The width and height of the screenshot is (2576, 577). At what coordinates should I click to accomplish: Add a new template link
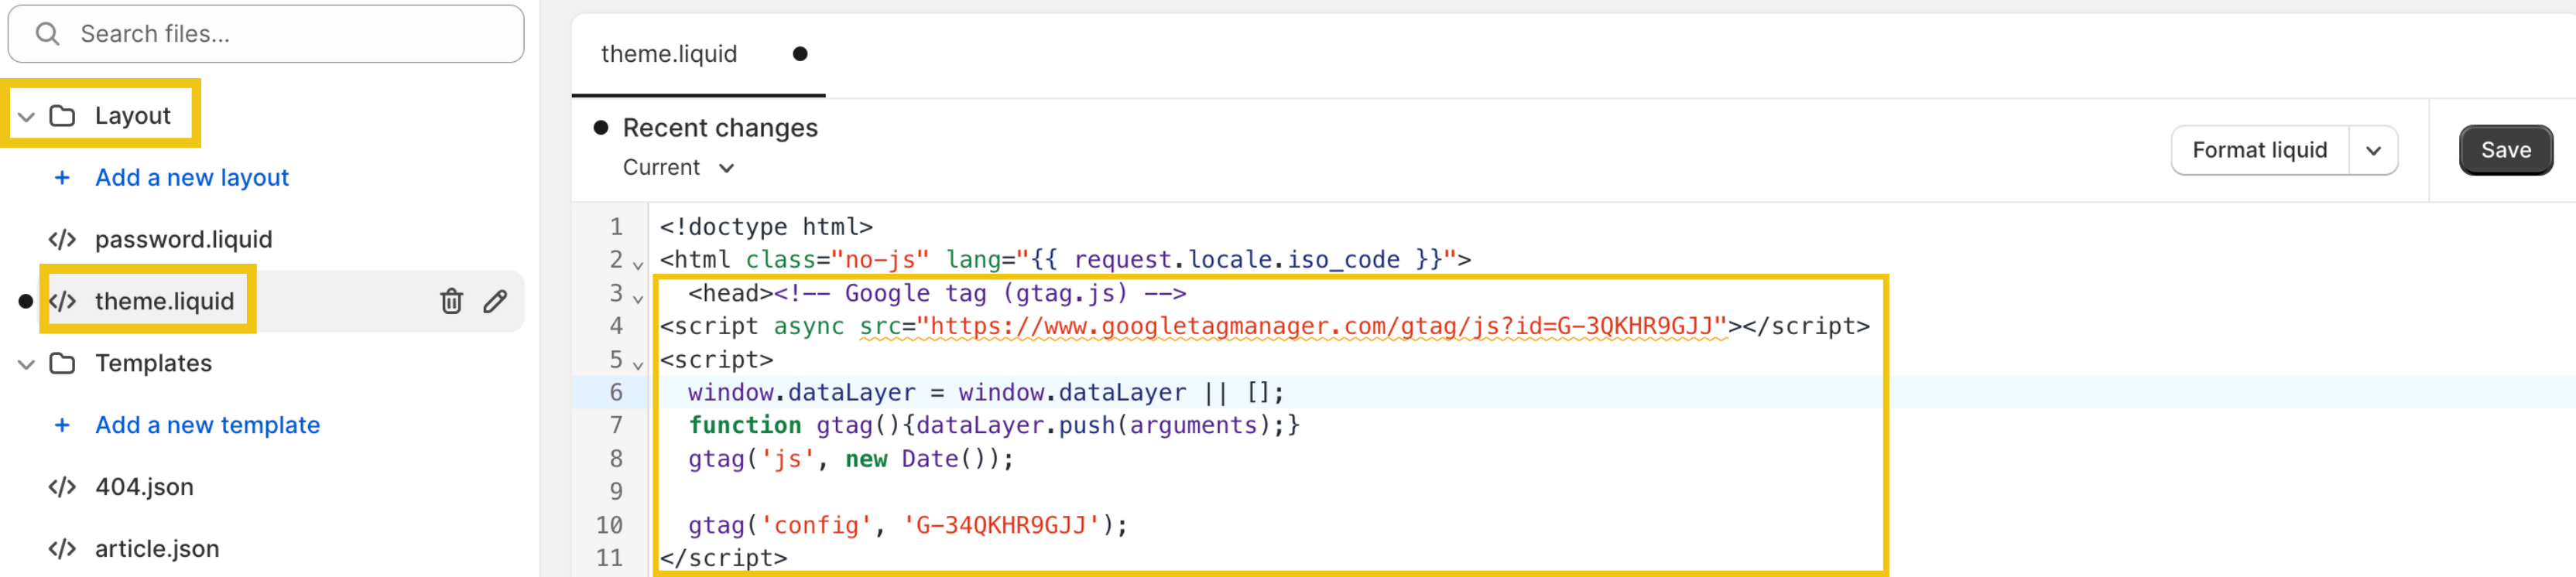tap(208, 425)
